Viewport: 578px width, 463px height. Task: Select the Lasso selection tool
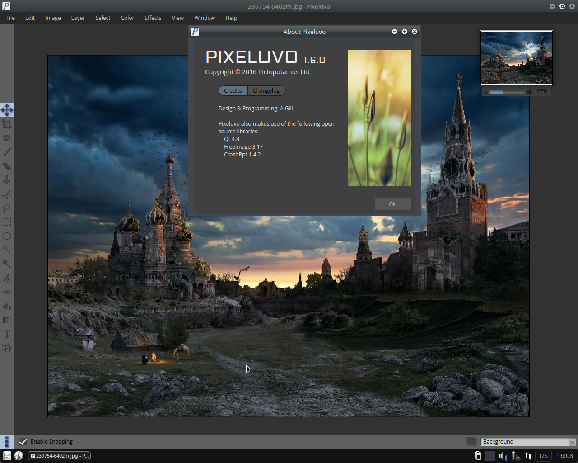(7, 208)
